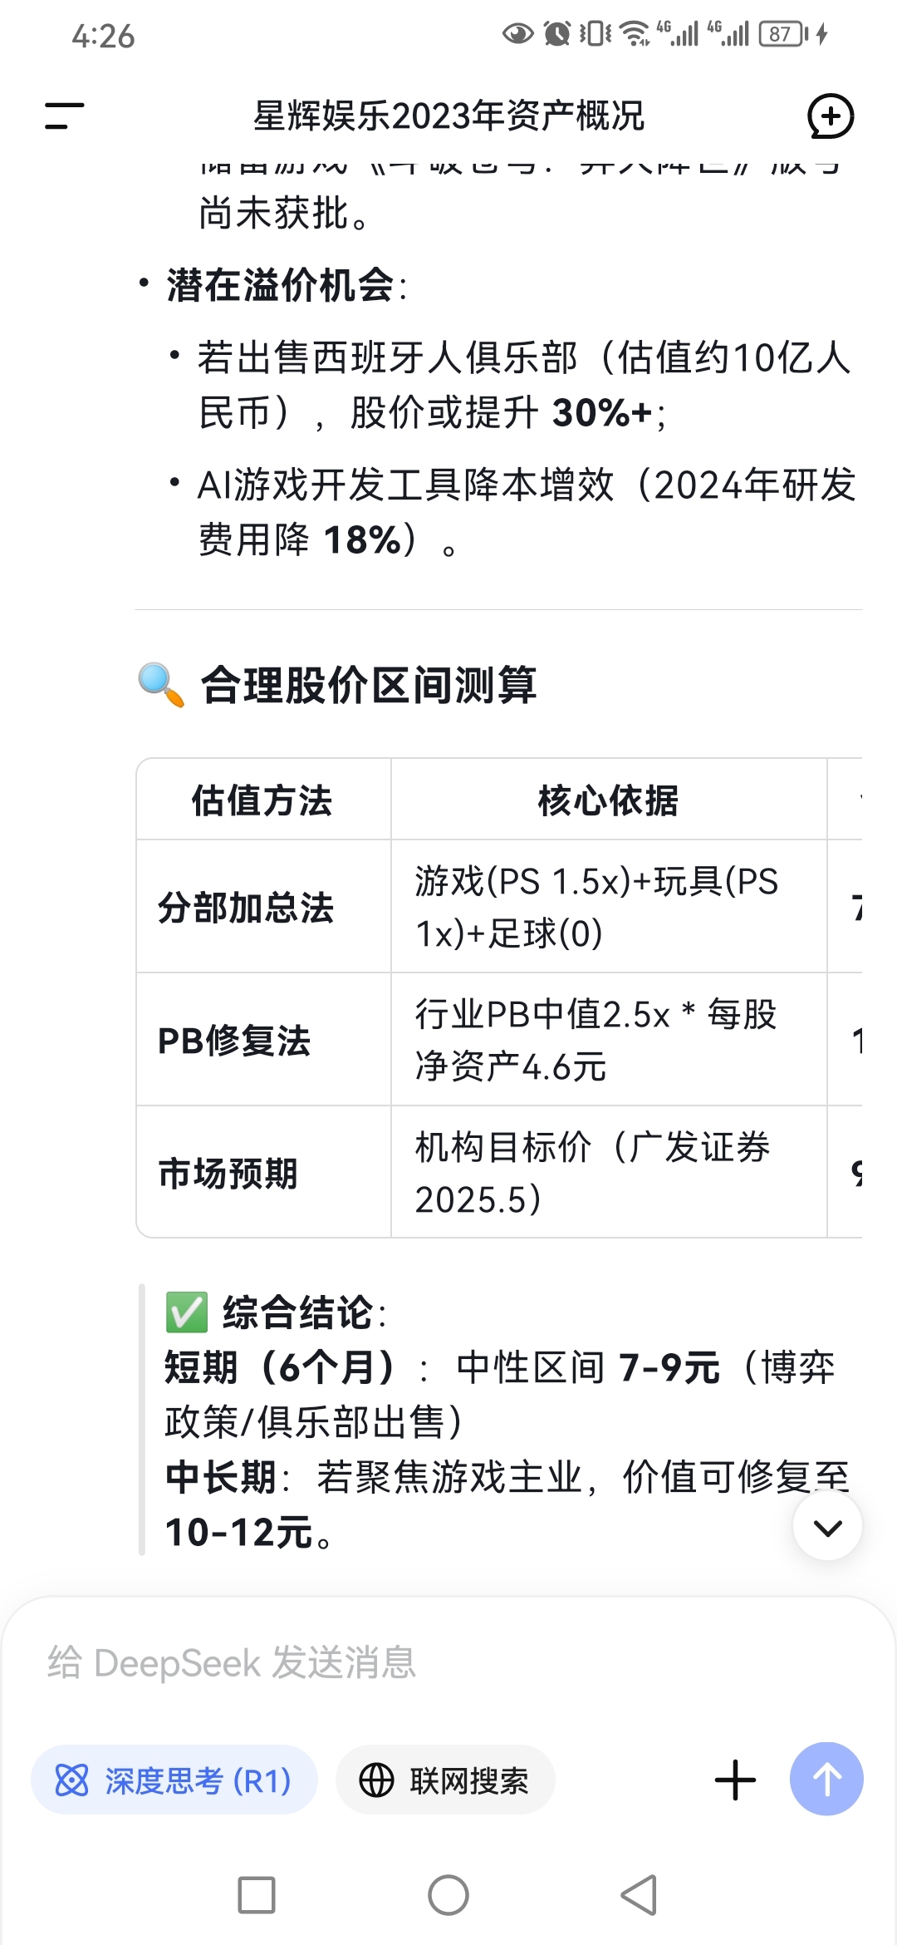Select the 估值方法 table header
This screenshot has width=897, height=1945.
tap(262, 800)
